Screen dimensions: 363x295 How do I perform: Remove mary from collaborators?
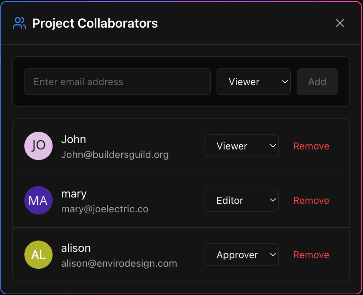311,201
